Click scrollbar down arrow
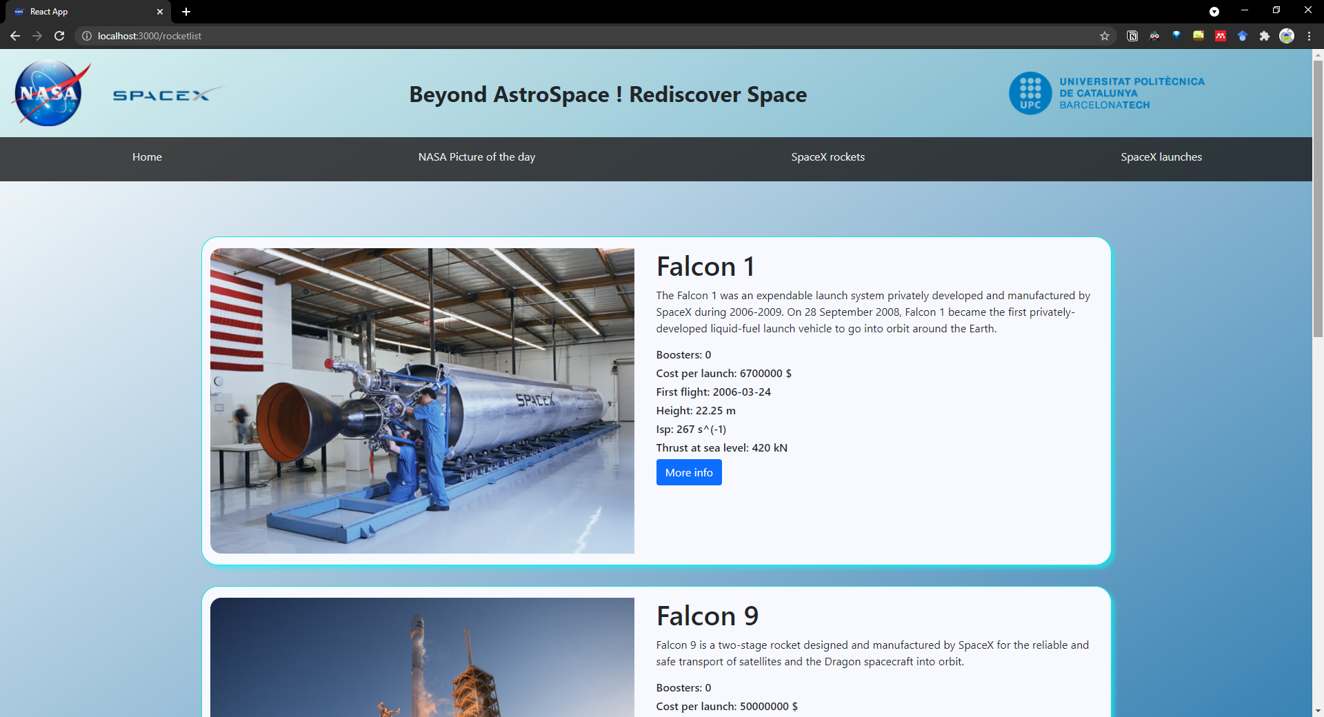 [1318, 711]
